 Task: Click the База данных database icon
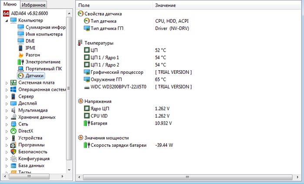13,166
